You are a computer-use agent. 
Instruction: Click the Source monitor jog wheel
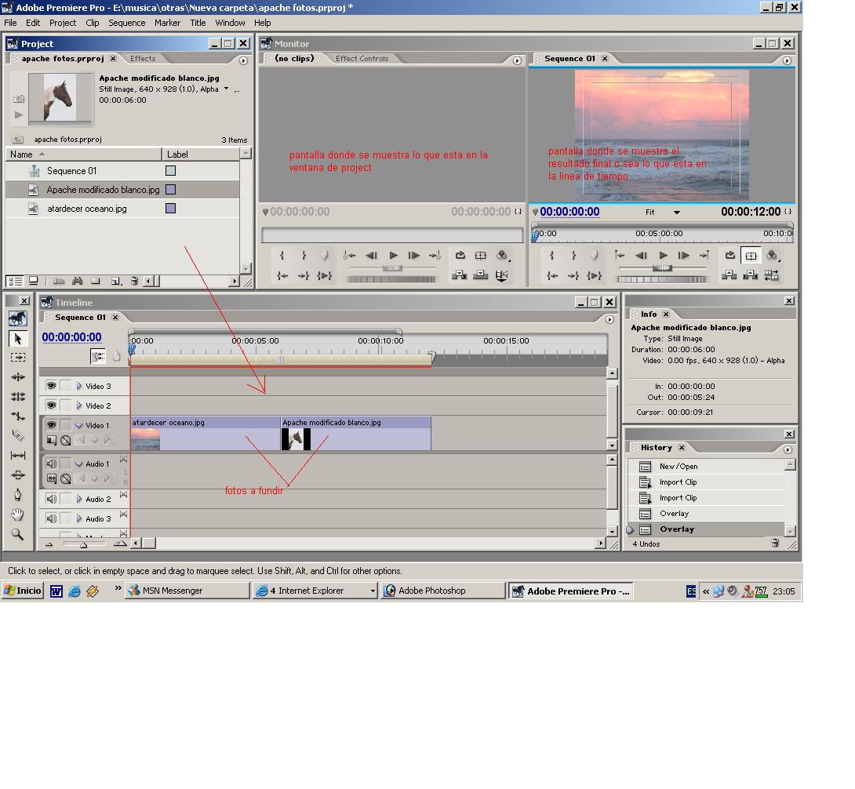tap(391, 279)
